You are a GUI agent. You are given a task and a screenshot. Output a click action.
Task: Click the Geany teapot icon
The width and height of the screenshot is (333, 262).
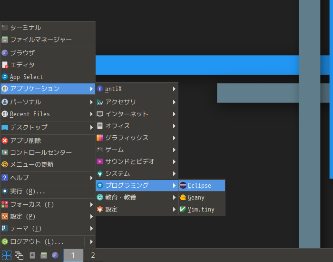click(183, 198)
